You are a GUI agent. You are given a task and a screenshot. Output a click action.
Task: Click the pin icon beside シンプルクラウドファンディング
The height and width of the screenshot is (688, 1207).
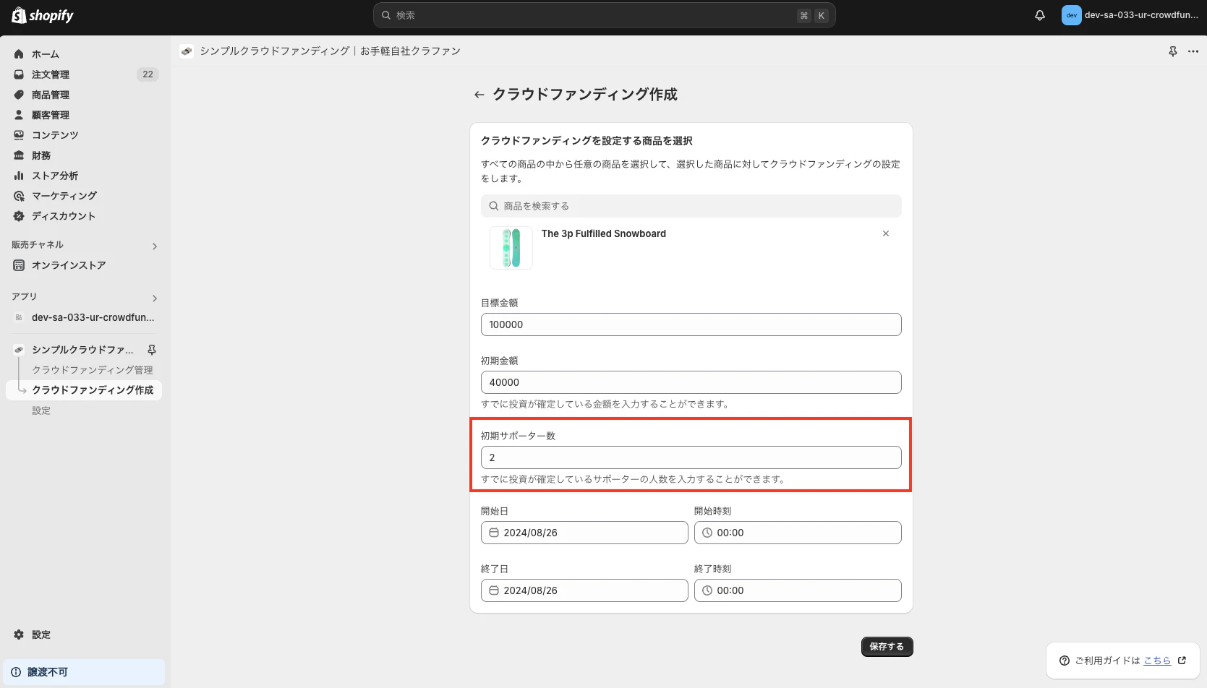pos(151,349)
